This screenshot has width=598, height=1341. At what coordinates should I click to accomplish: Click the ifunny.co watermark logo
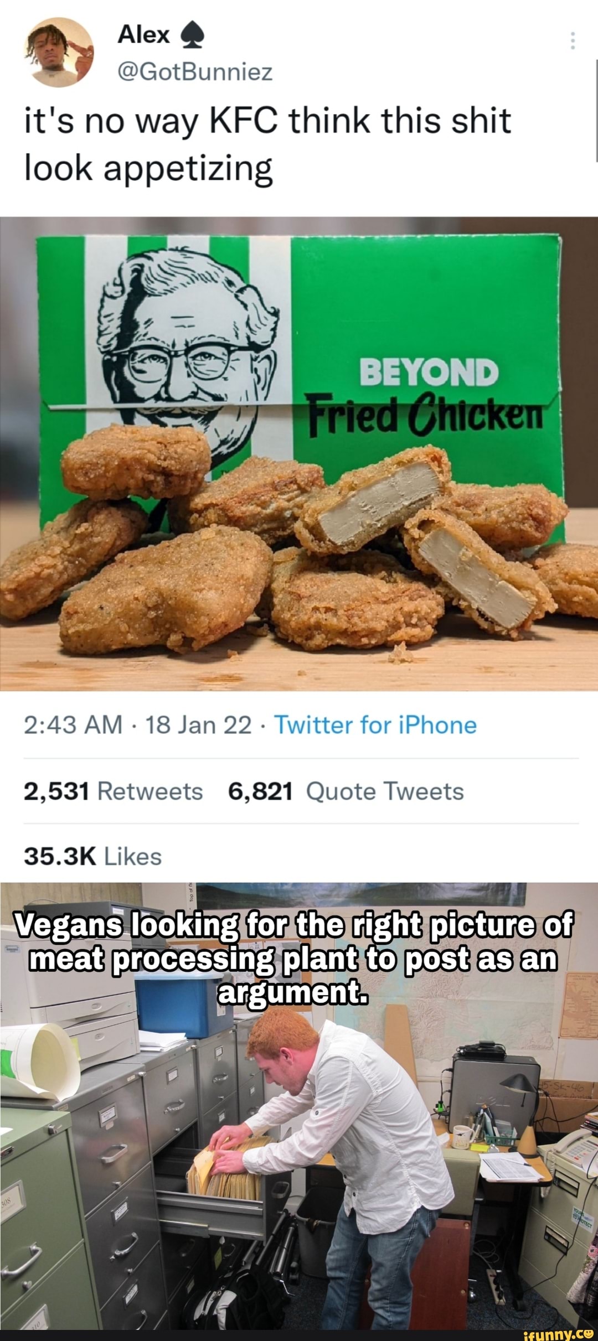pyautogui.click(x=558, y=1332)
